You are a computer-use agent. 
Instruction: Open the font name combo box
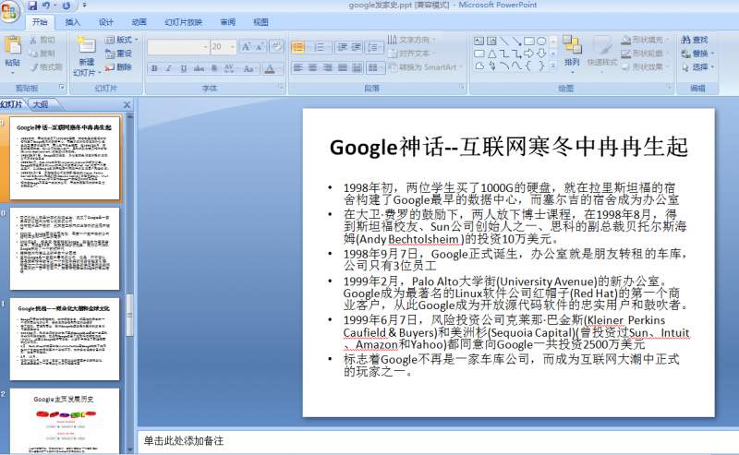point(178,47)
